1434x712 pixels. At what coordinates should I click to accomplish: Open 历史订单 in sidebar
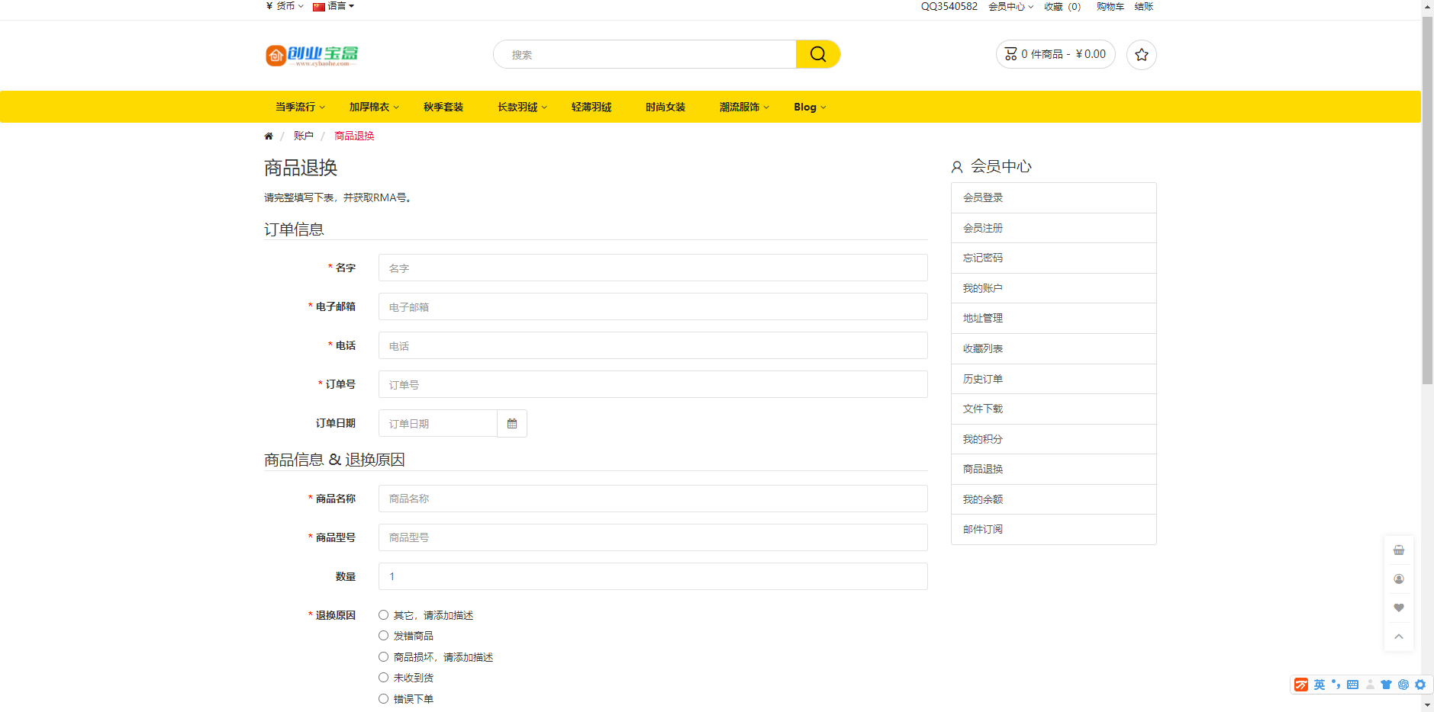(x=1053, y=379)
